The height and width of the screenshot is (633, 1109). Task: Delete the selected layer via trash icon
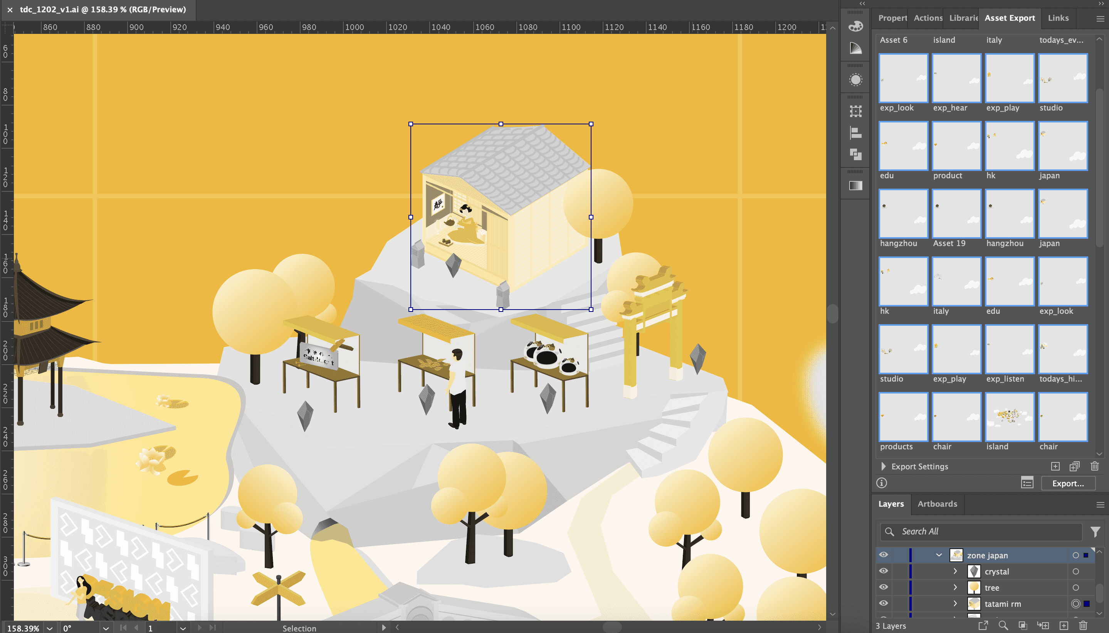[1083, 626]
